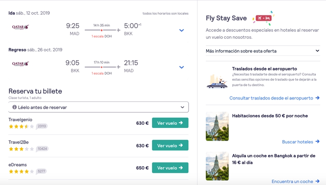Screen dimensions: 326x185
Task: Click the limousine airport transfer illustration
Action: [217, 81]
